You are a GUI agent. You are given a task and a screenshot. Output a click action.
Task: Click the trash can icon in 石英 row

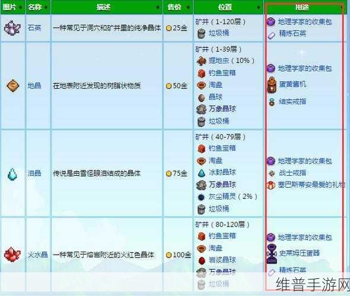point(201,33)
